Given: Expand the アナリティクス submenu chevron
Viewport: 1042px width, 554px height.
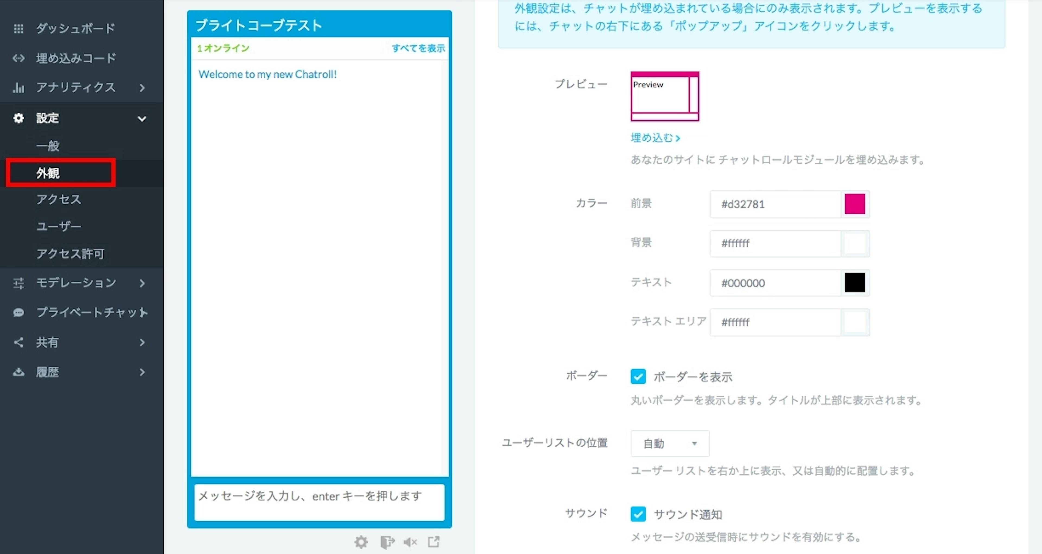Looking at the screenshot, I should pyautogui.click(x=142, y=88).
